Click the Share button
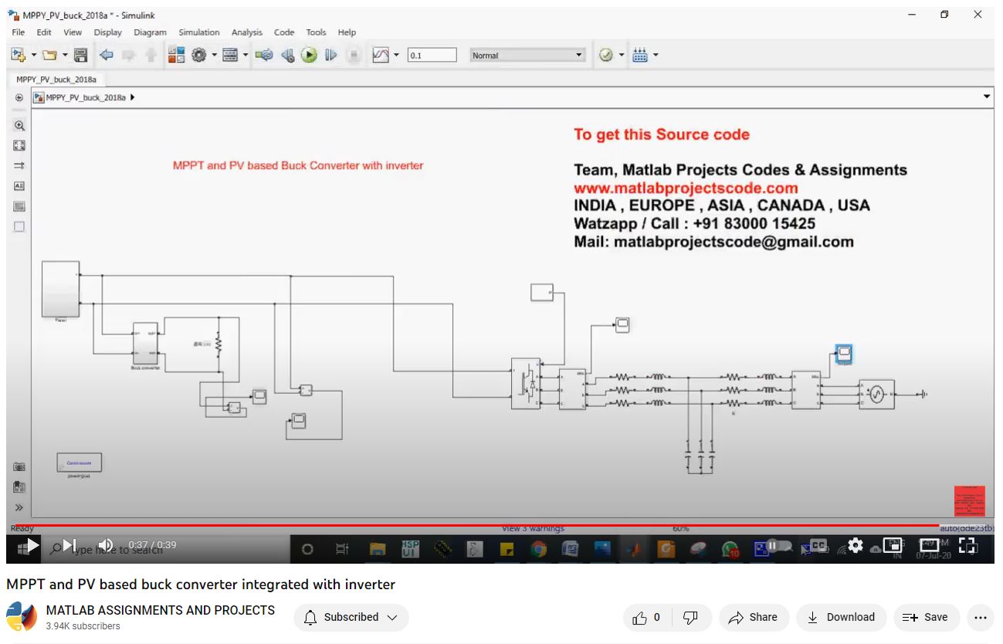 753,617
